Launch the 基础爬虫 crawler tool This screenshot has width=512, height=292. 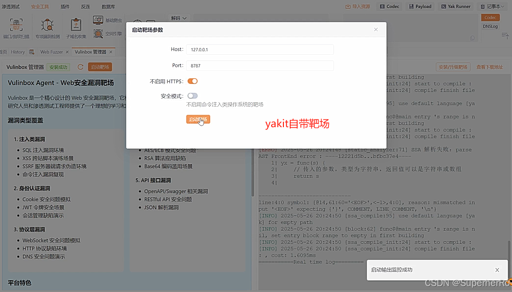[x=107, y=20]
